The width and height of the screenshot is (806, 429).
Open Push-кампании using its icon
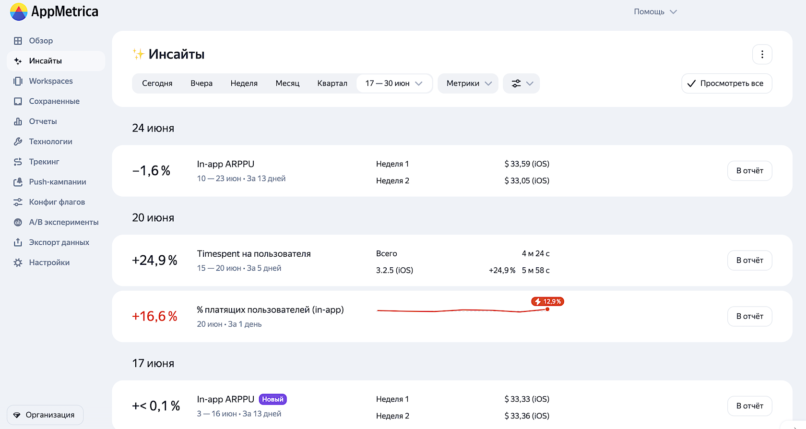pos(18,182)
